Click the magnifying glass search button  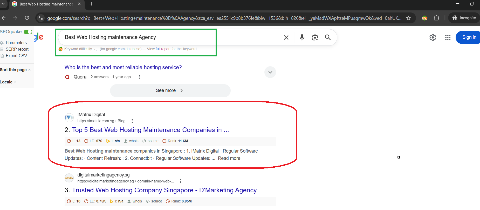(328, 37)
